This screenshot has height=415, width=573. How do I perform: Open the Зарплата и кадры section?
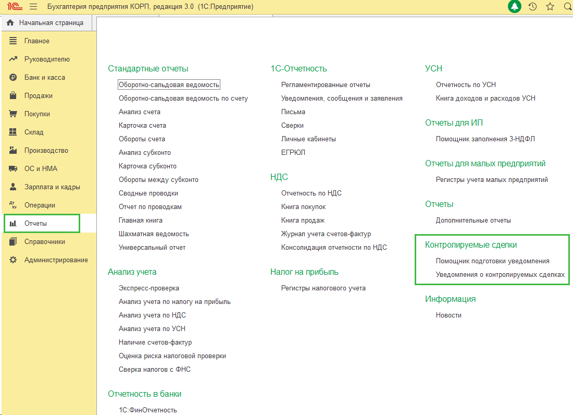pos(52,187)
